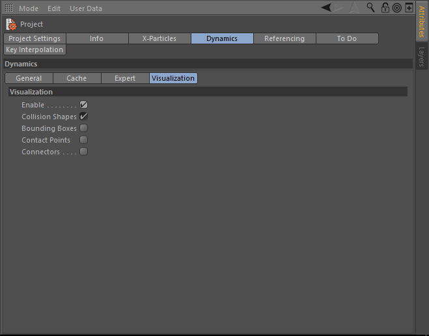Viewport: 429px width, 336px height.
Task: Switch to the Layers vertical side tab
Action: (x=421, y=57)
